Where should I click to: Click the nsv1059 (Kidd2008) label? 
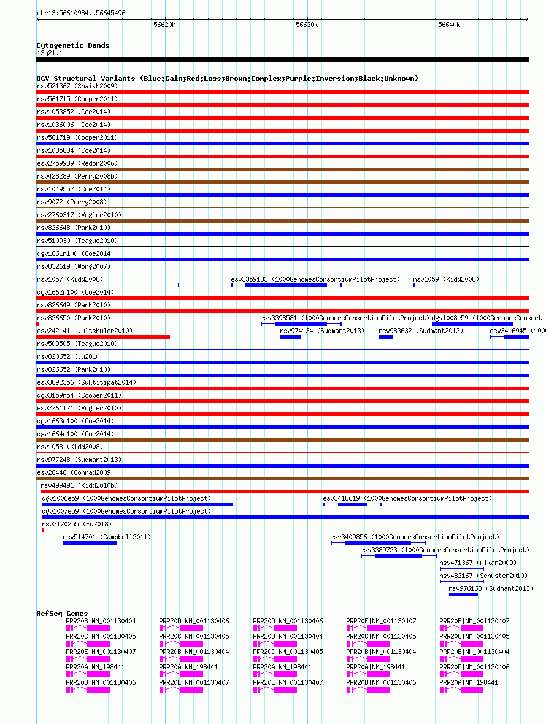[446, 279]
